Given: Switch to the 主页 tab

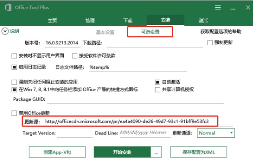Looking at the screenshot, I should click(52, 20).
